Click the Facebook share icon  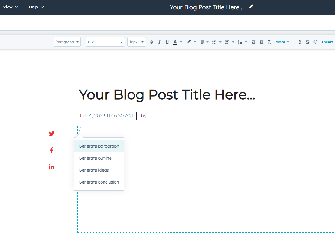pos(52,150)
